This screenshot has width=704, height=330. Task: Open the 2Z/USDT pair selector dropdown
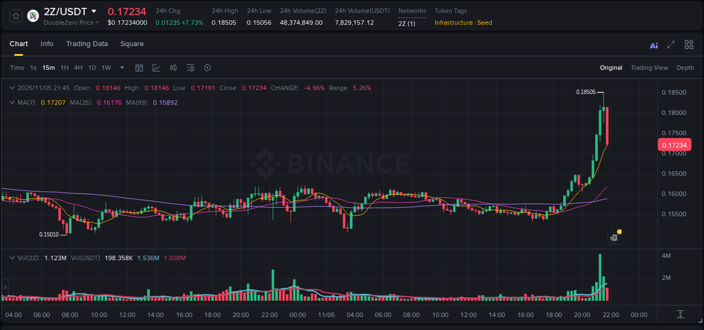[x=64, y=11]
